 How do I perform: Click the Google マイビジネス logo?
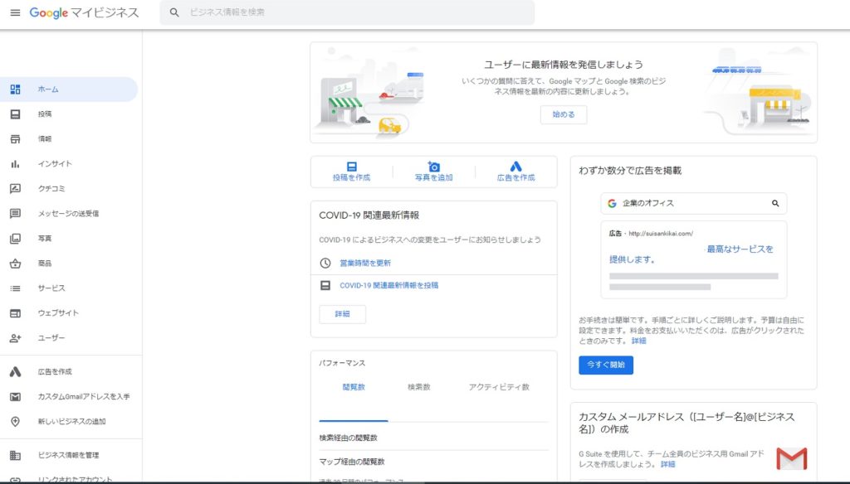coord(84,12)
